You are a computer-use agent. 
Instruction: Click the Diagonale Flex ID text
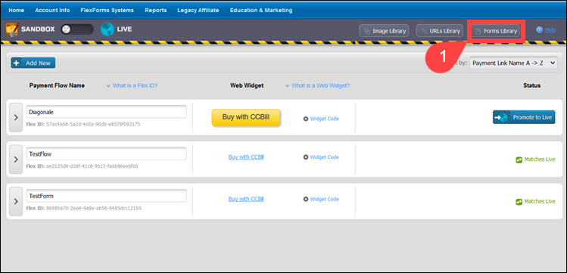[83, 124]
